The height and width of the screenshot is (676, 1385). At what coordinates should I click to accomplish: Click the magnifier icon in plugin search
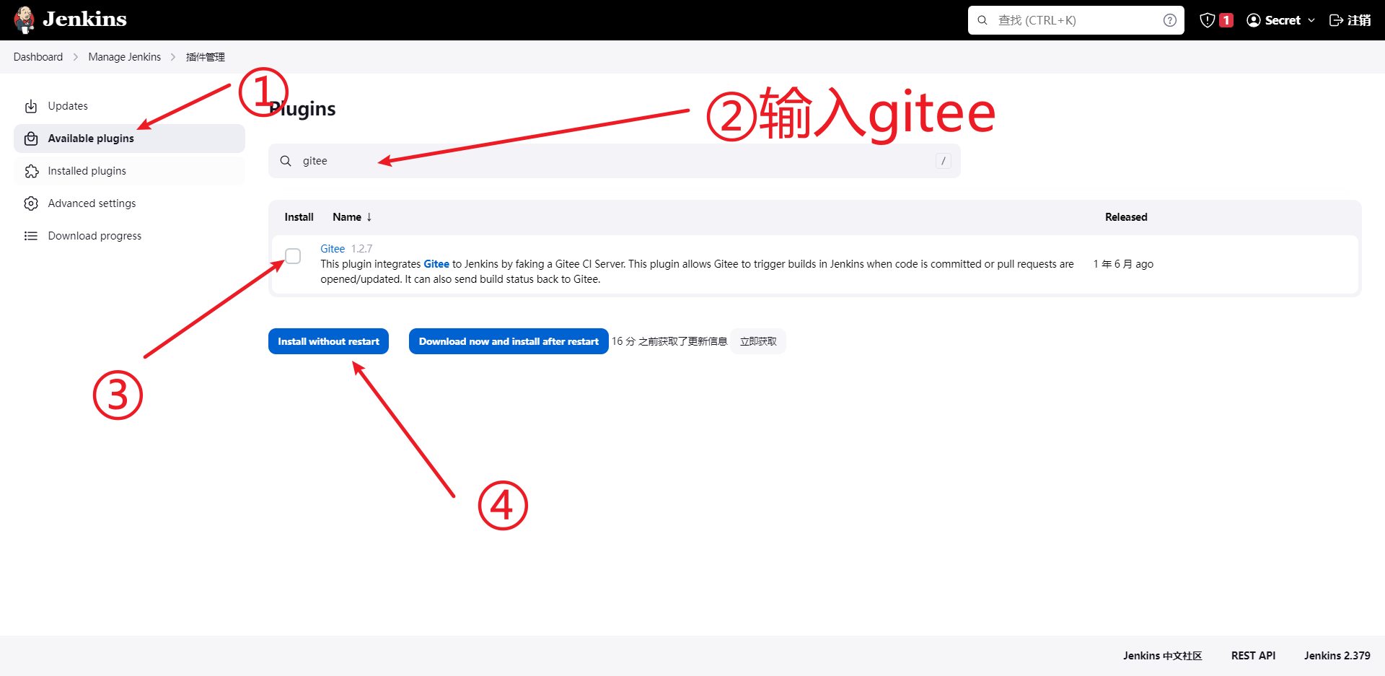tap(286, 161)
